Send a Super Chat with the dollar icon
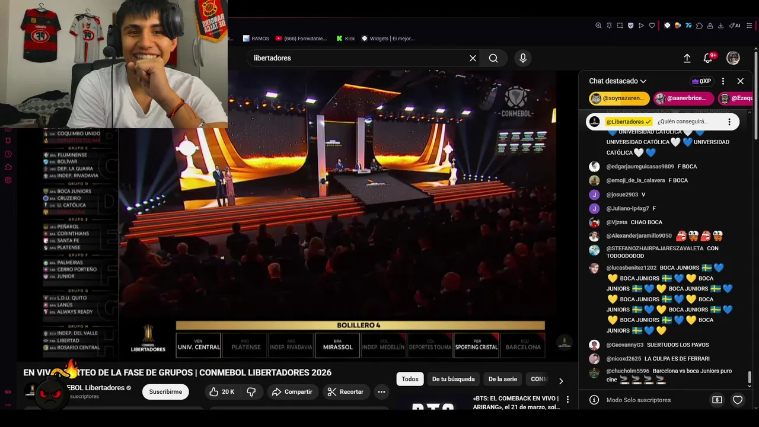The image size is (759, 427). click(717, 400)
